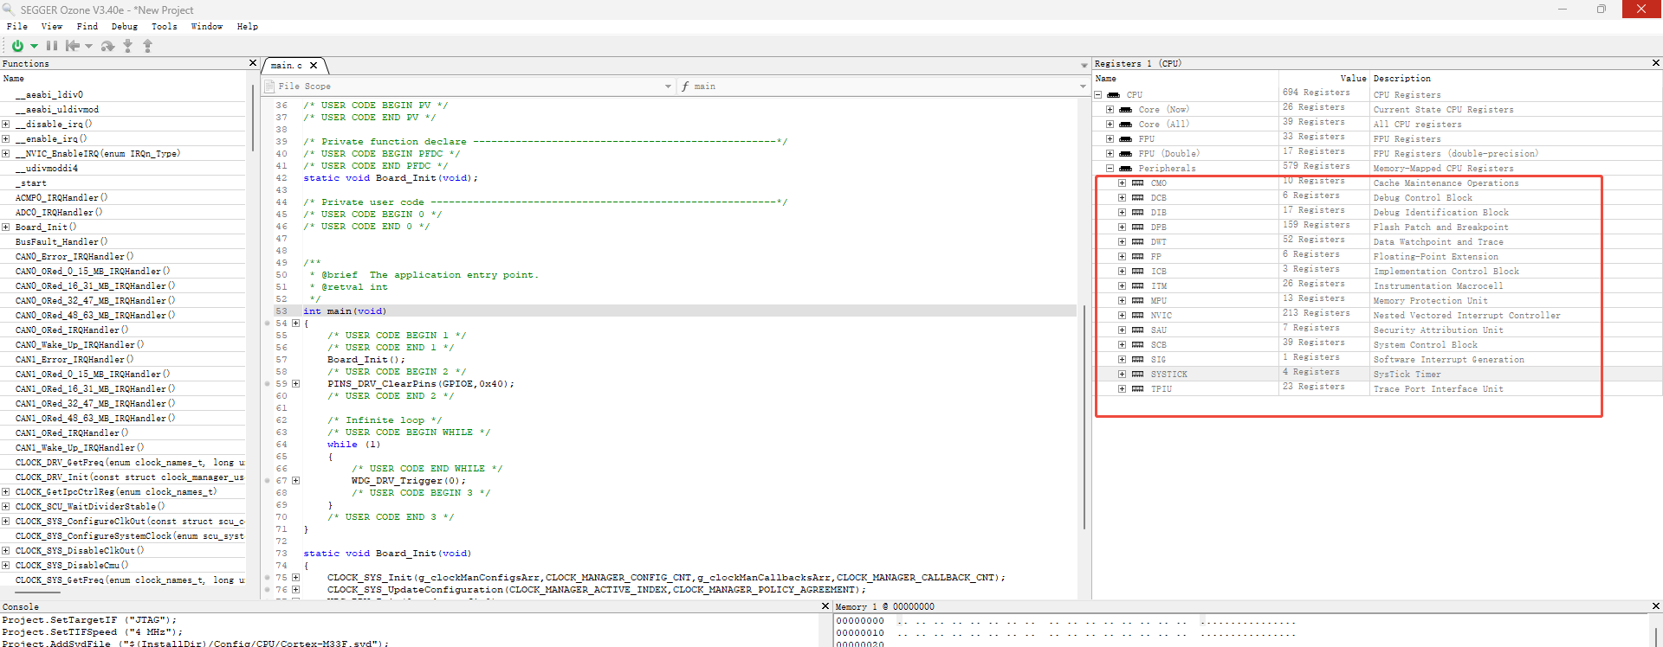Click the Step Over toolbar icon

107,46
